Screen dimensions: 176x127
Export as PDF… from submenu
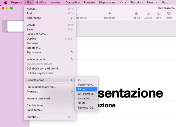[x=87, y=80]
